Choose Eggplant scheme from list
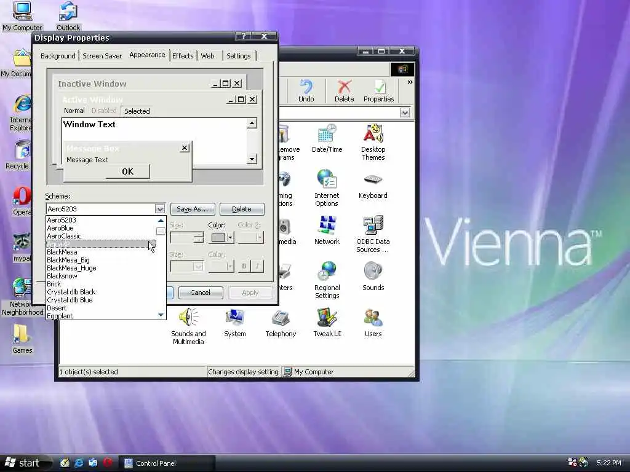 tap(101, 316)
